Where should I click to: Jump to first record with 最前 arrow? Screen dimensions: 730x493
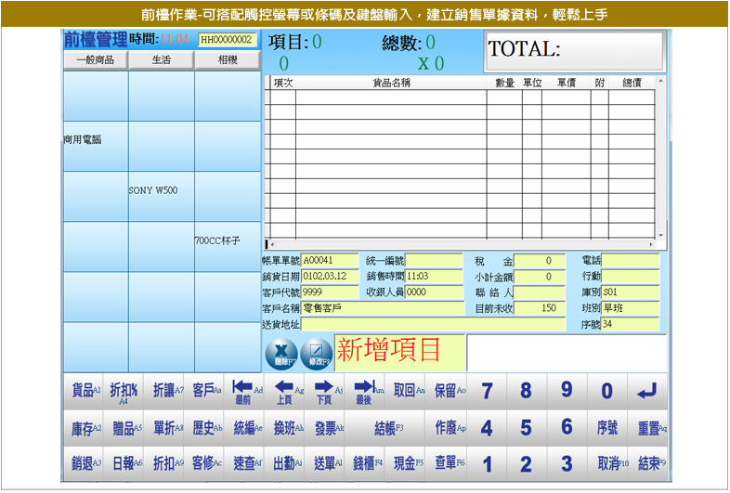click(244, 391)
